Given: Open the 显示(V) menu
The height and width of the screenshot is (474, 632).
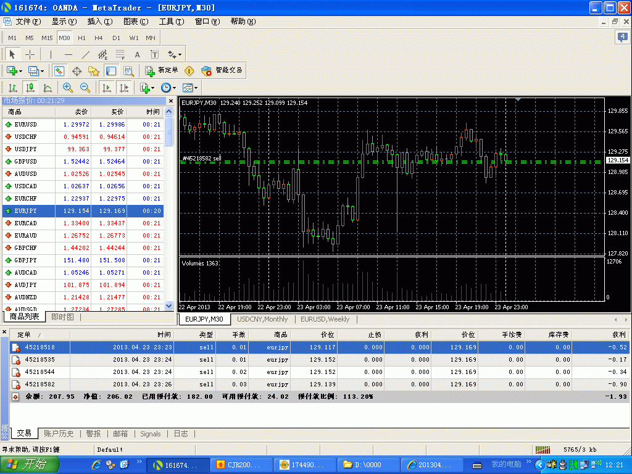Looking at the screenshot, I should click(64, 22).
